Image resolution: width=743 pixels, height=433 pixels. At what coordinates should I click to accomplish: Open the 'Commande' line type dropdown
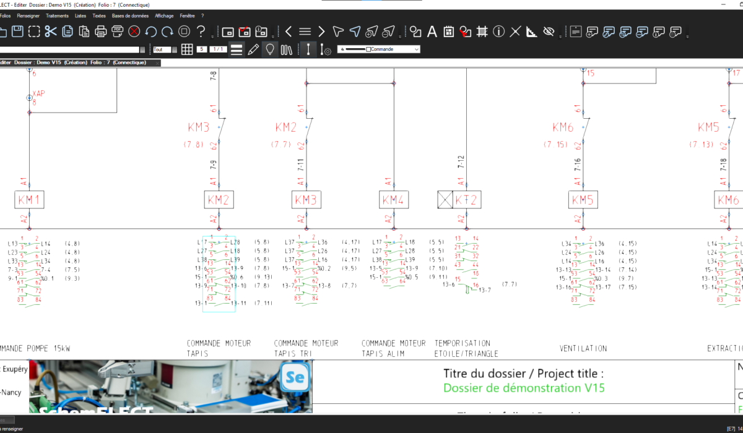(x=379, y=49)
